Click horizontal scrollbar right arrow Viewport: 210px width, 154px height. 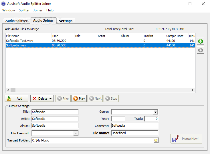coord(193,90)
